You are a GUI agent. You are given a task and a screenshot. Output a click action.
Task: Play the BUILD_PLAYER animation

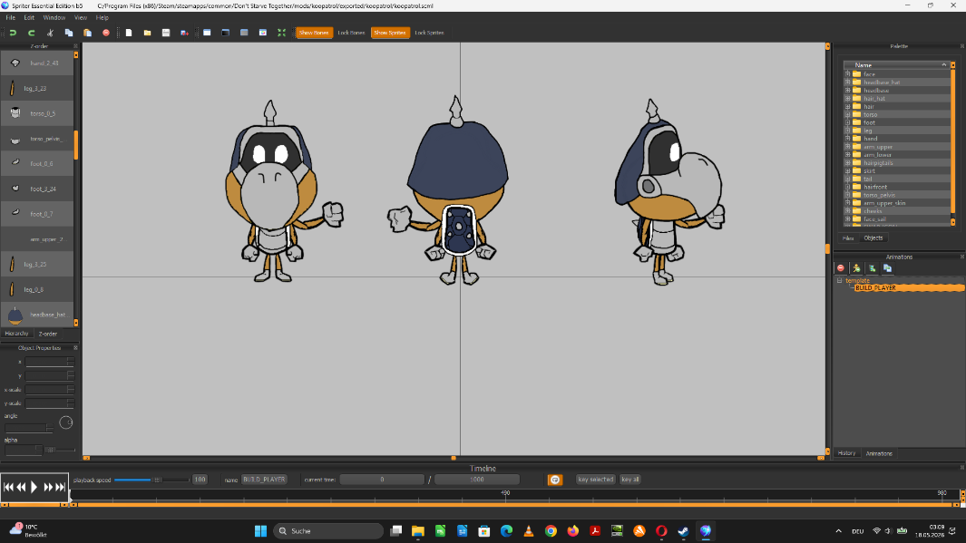coord(34,487)
